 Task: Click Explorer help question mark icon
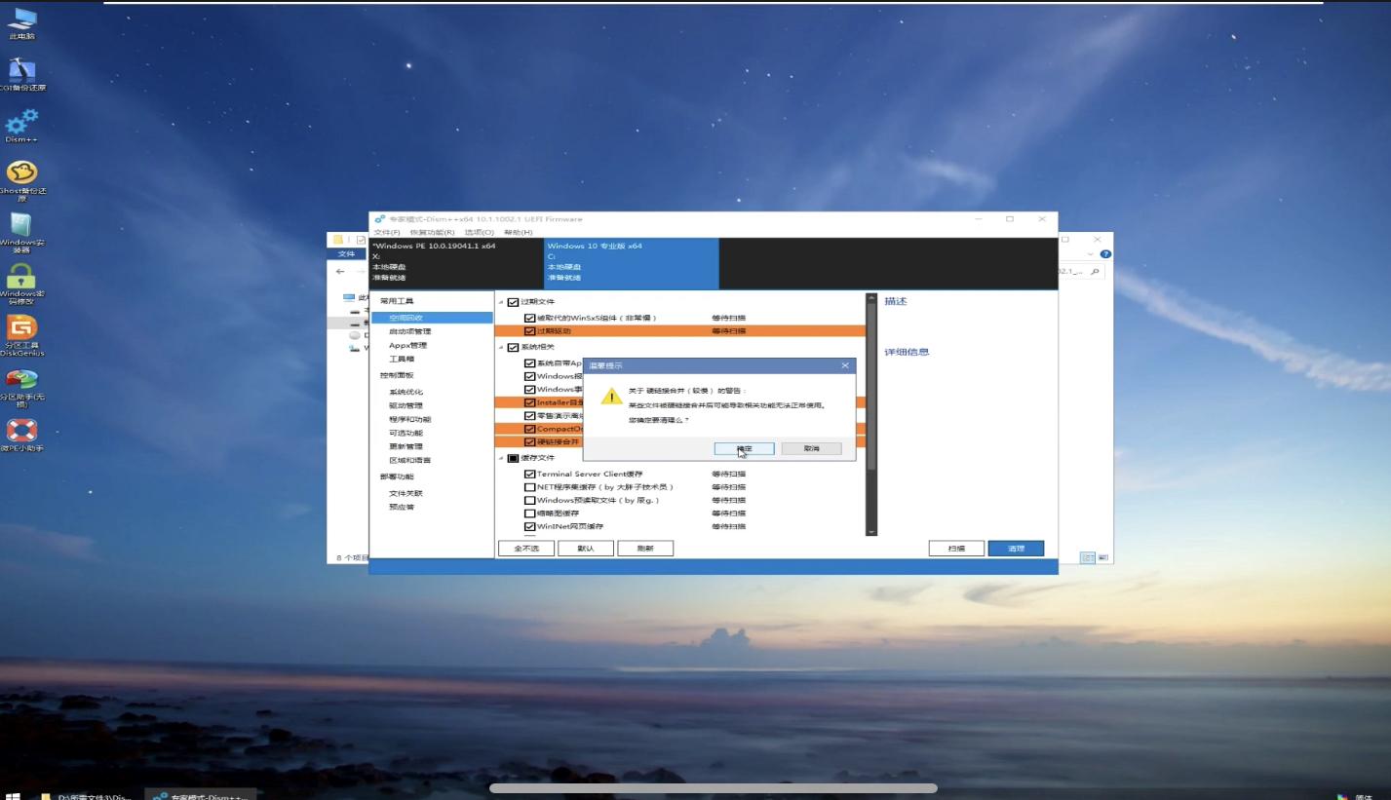(x=1104, y=254)
